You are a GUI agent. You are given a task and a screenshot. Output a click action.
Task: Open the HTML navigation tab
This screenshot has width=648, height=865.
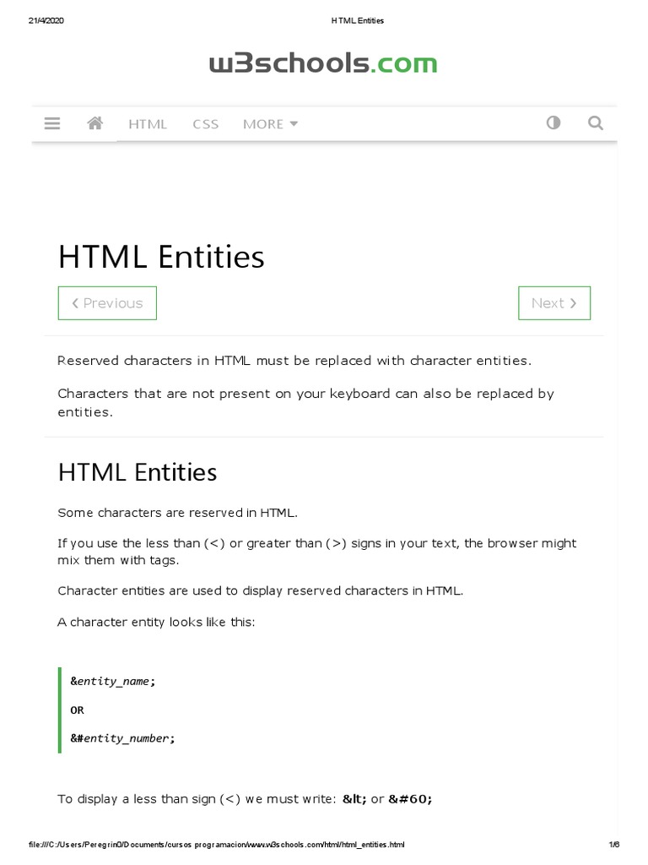(x=148, y=124)
